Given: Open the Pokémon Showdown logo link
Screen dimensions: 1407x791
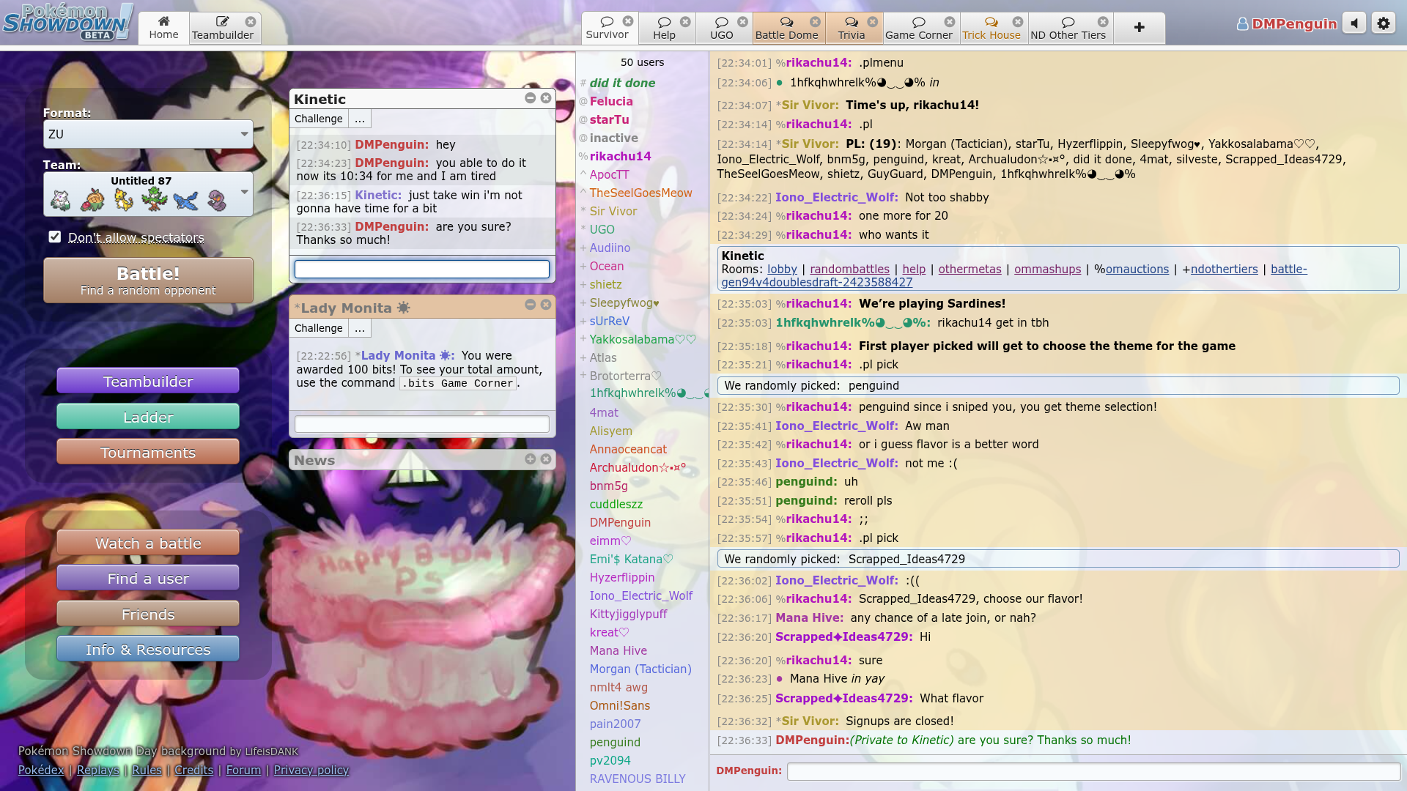Looking at the screenshot, I should [67, 22].
